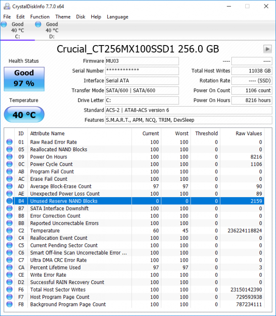Image resolution: width=276 pixels, height=316 pixels.
Task: Click the status orb for Write Error Rate
Action: point(9,275)
